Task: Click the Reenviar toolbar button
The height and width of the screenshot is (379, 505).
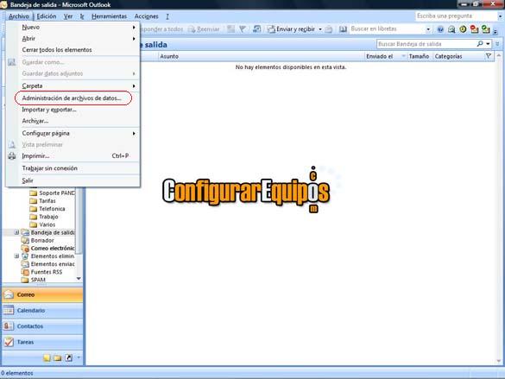Action: pyautogui.click(x=204, y=29)
